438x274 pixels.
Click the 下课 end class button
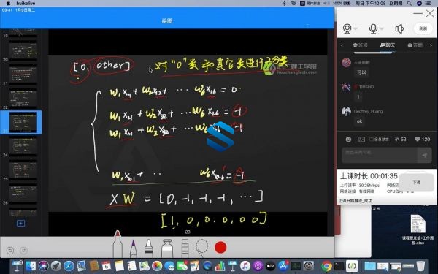click(417, 182)
